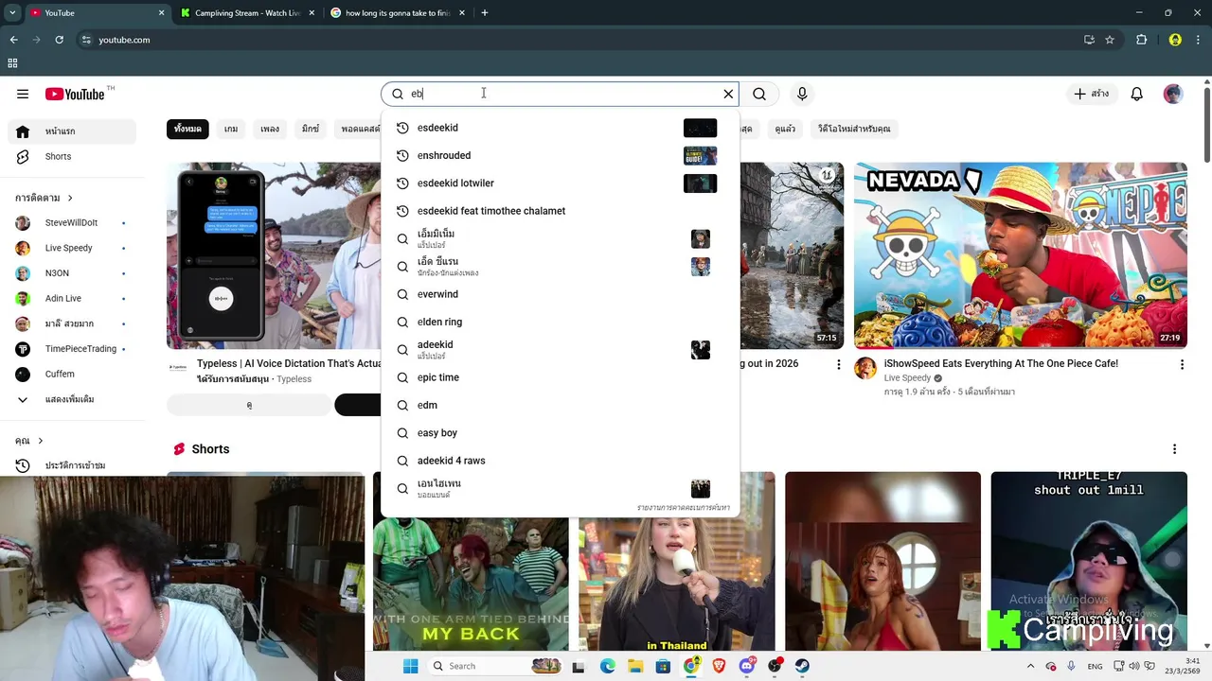Open Steam from the taskbar
Image resolution: width=1212 pixels, height=681 pixels.
tap(802, 666)
